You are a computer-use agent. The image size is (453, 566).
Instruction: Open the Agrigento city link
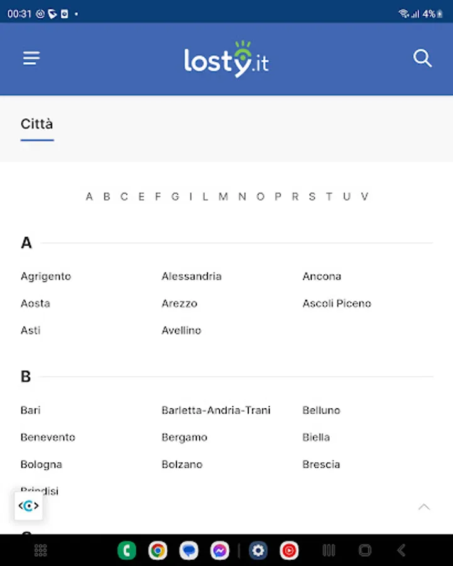[x=46, y=276]
